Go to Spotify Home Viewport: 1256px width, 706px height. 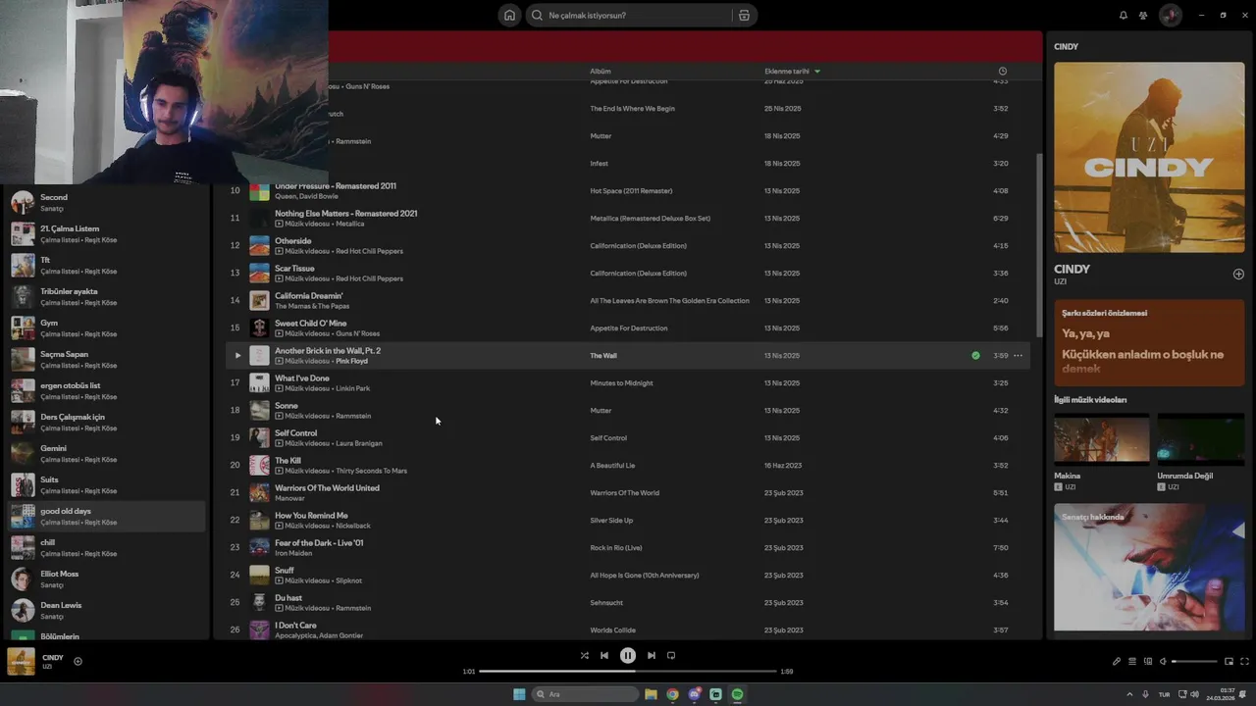pyautogui.click(x=509, y=16)
